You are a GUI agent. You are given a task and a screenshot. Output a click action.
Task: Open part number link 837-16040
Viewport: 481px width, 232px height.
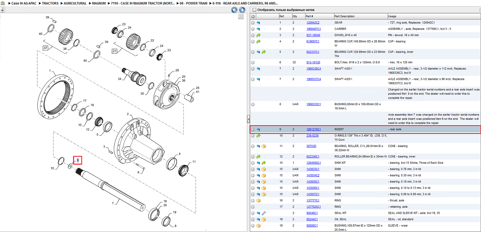pyautogui.click(x=313, y=35)
